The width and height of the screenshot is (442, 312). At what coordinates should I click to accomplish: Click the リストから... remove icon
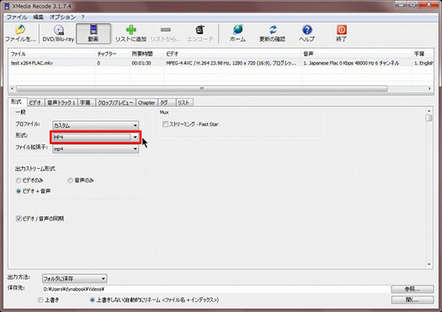pos(166,34)
